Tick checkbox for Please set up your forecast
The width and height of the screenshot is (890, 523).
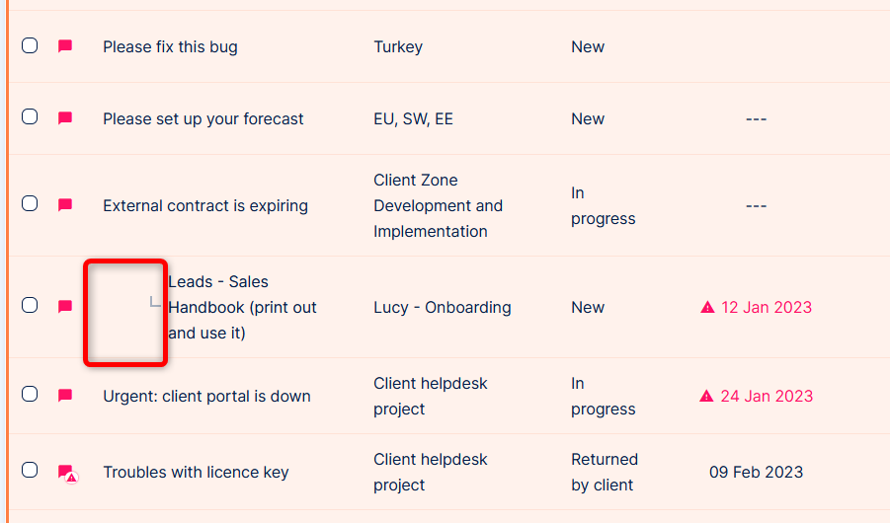pos(30,116)
